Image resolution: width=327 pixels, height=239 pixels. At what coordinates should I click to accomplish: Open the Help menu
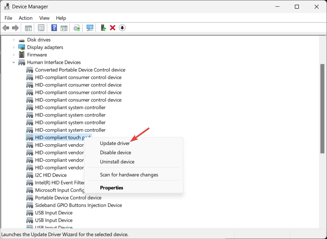pos(61,18)
